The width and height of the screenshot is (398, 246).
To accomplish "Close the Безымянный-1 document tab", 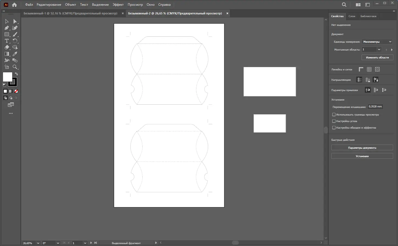I will [x=123, y=13].
